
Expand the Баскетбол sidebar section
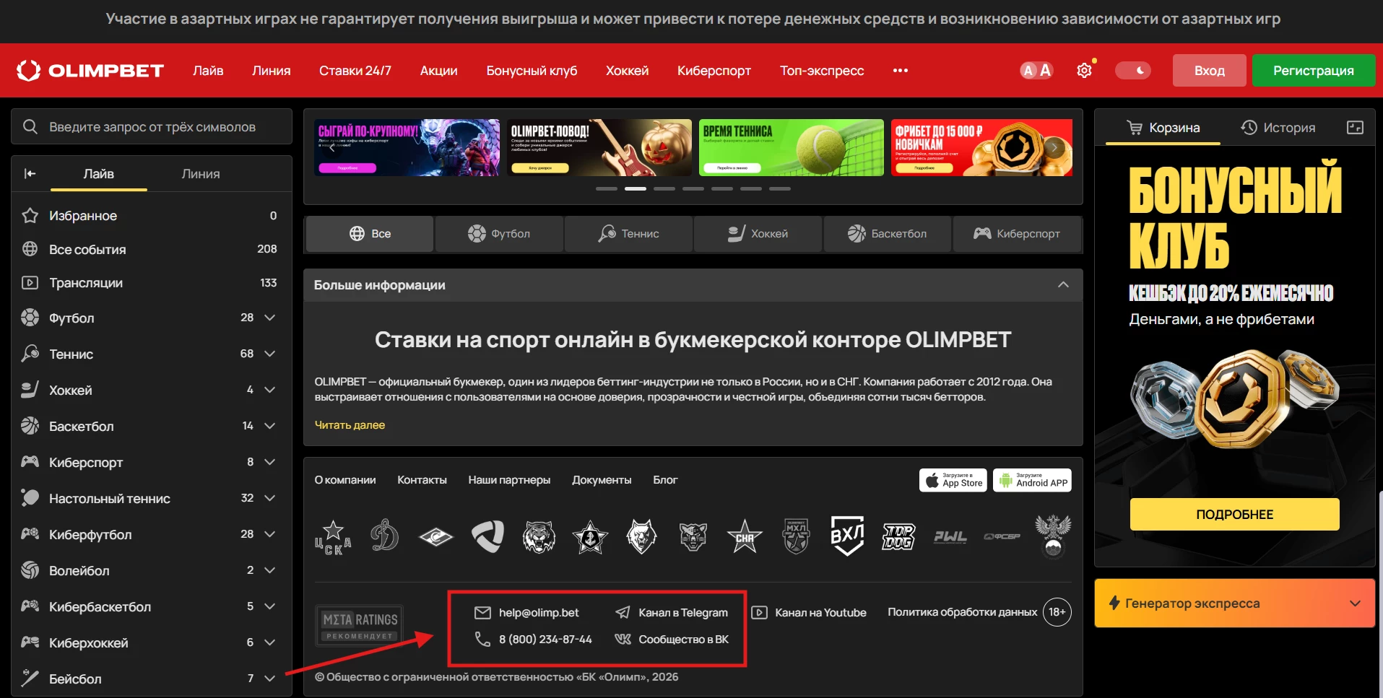coord(270,426)
